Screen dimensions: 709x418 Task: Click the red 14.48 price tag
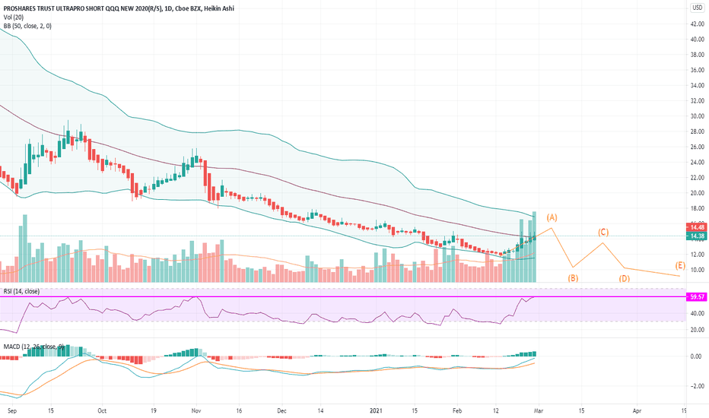(697, 227)
